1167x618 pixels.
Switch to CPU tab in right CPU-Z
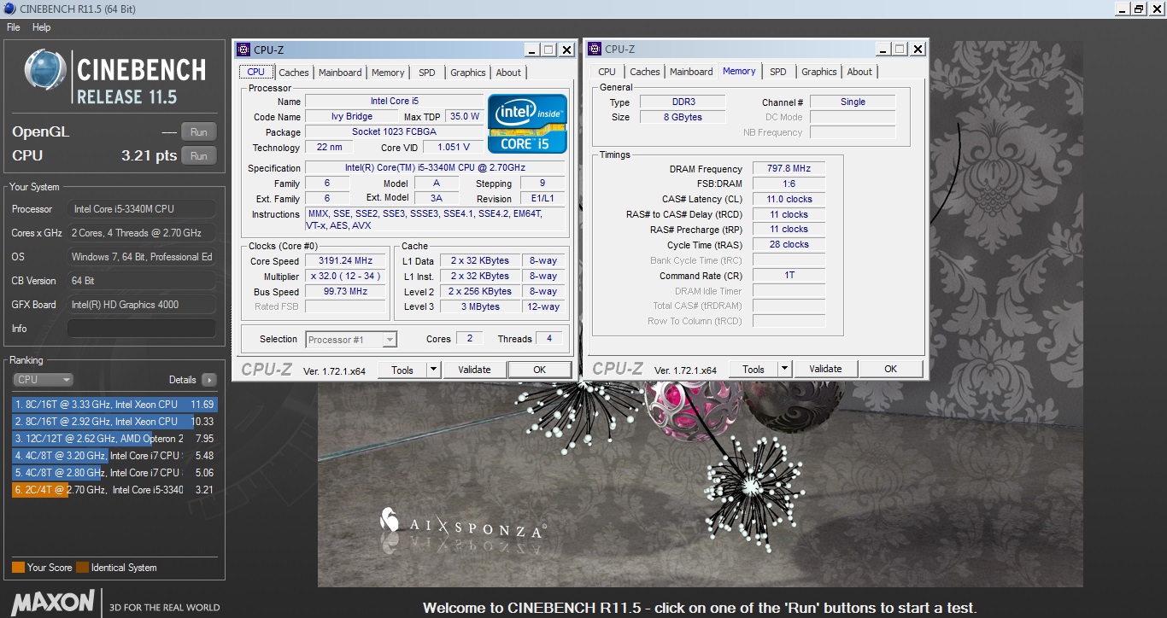[607, 72]
